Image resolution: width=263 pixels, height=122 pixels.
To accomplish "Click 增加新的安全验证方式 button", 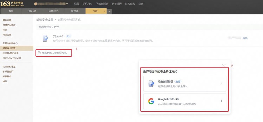I will [54, 53].
